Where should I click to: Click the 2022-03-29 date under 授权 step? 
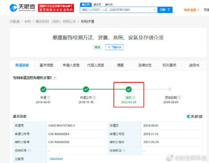tap(128, 102)
